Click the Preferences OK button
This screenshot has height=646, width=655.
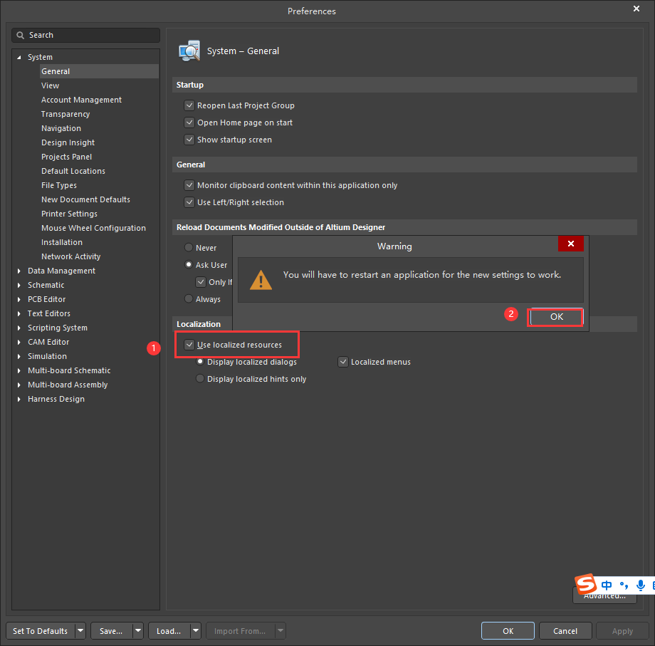click(508, 631)
